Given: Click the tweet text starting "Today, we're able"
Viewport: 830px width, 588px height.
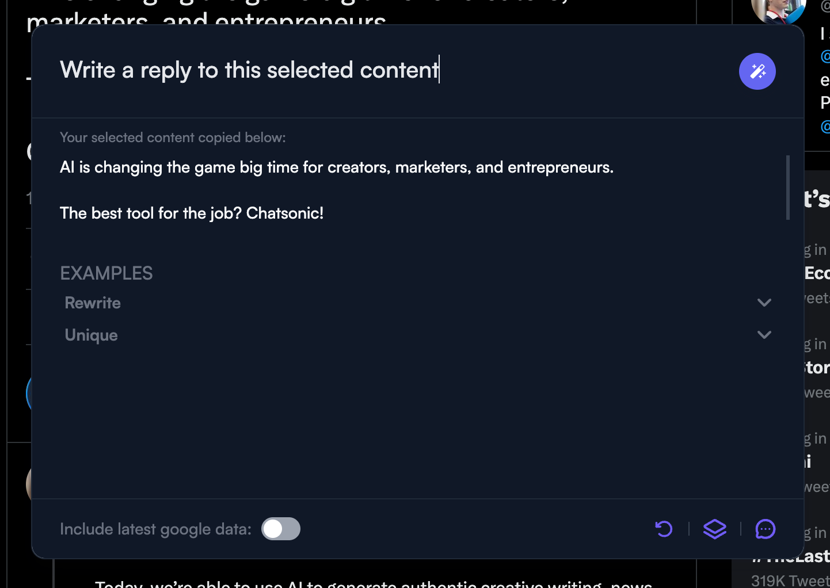Looking at the screenshot, I should (x=373, y=583).
